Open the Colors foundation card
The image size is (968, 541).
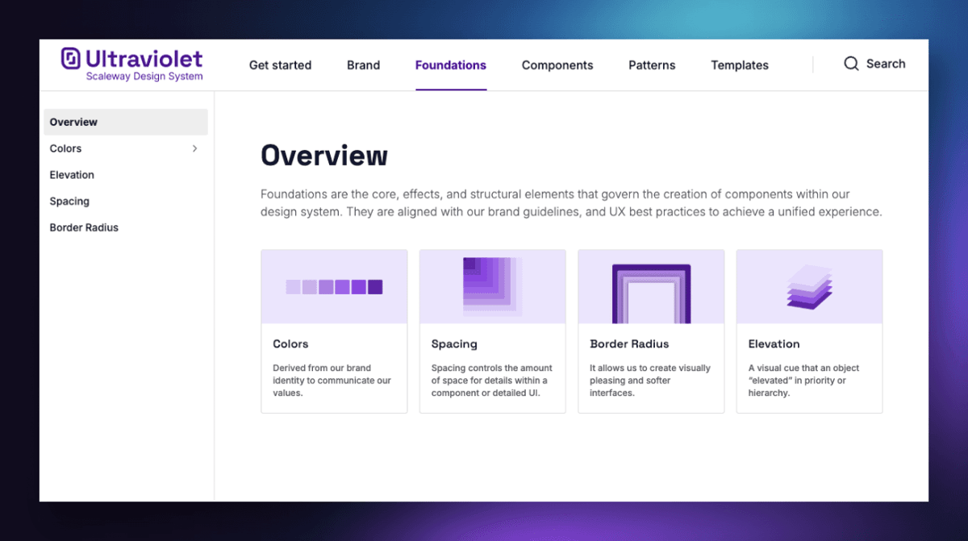pos(334,331)
